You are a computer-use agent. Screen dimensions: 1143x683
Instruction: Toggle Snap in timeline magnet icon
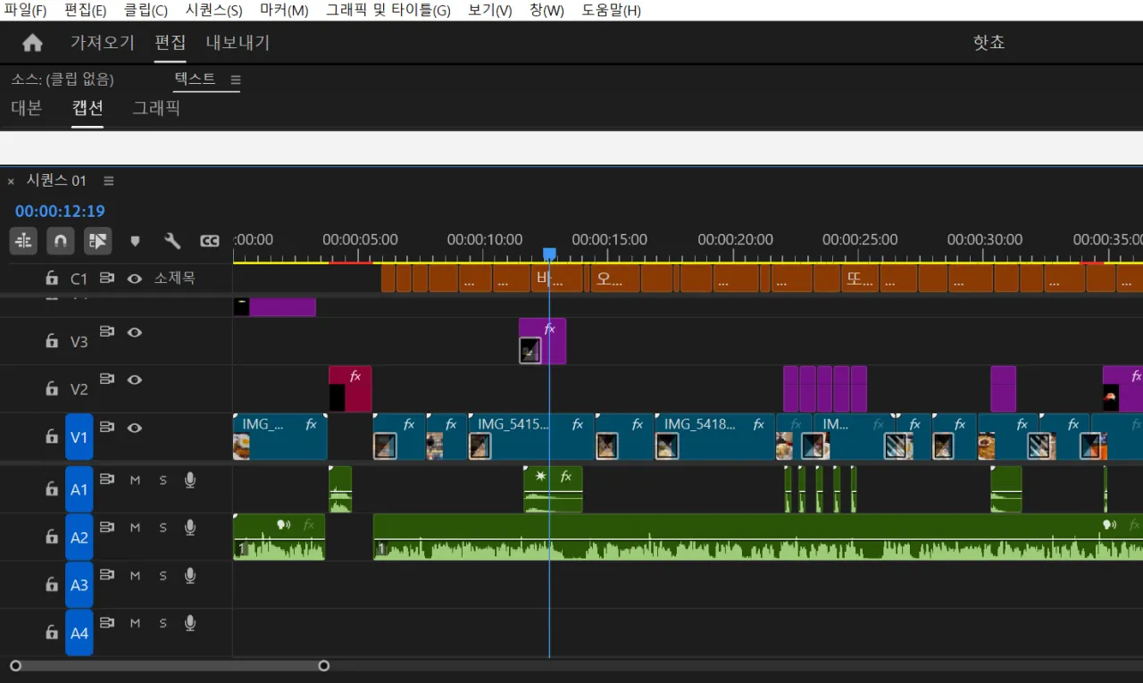pyautogui.click(x=60, y=240)
